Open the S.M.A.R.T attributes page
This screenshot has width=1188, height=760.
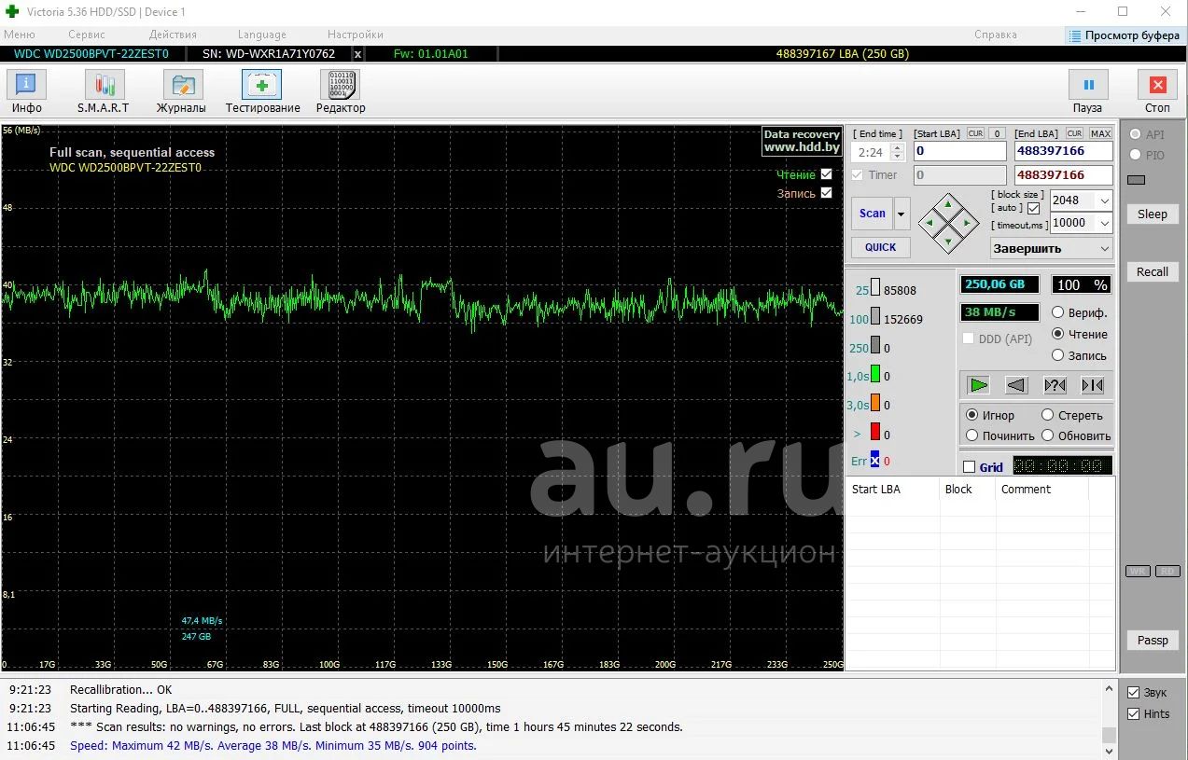point(104,91)
